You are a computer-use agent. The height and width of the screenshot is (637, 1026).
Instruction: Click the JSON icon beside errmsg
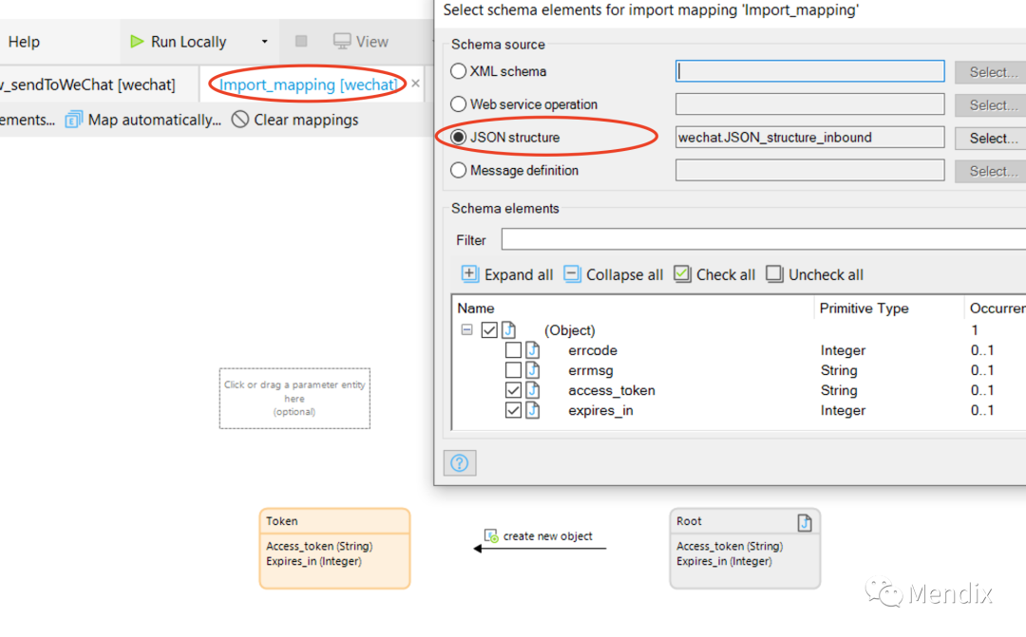(533, 371)
